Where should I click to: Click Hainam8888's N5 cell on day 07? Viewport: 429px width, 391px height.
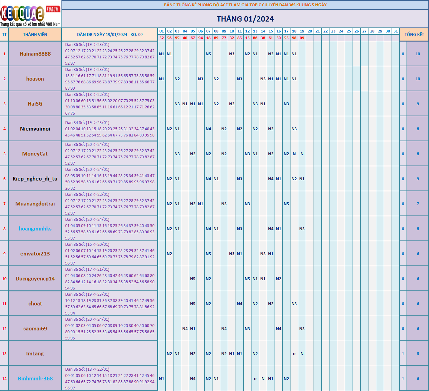pos(208,54)
